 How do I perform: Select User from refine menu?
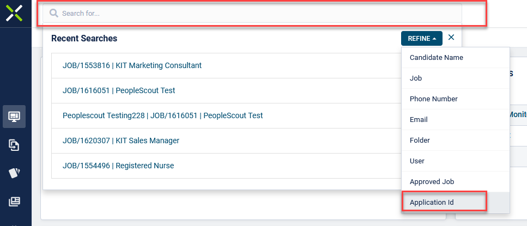click(x=417, y=161)
